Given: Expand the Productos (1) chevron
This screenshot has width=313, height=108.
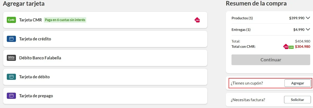Looking at the screenshot, I should (x=308, y=18).
